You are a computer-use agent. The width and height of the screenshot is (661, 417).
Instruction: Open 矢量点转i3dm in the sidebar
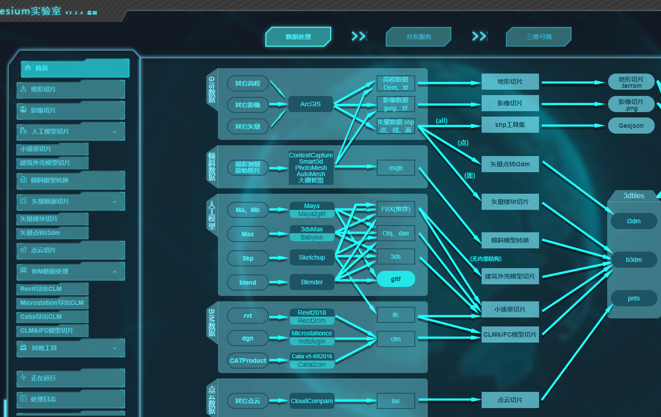[x=52, y=233]
